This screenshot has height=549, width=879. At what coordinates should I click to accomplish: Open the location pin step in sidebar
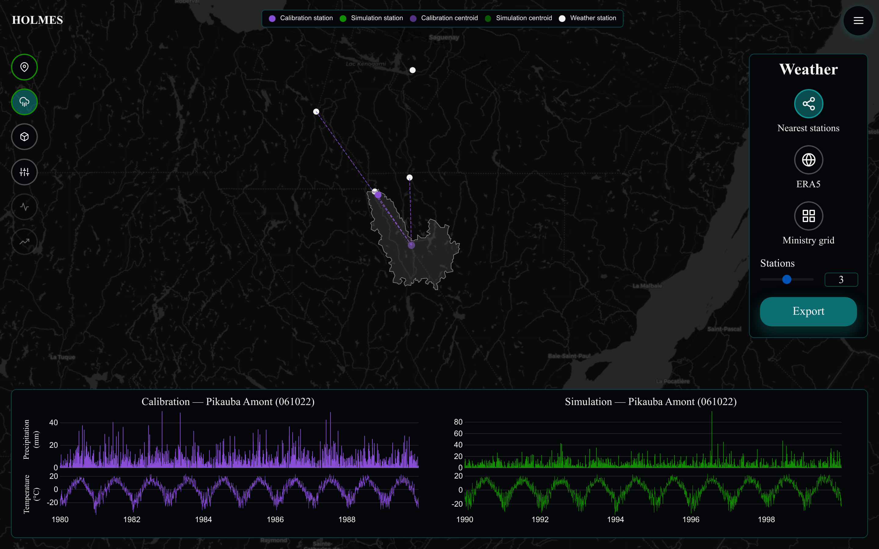[24, 67]
